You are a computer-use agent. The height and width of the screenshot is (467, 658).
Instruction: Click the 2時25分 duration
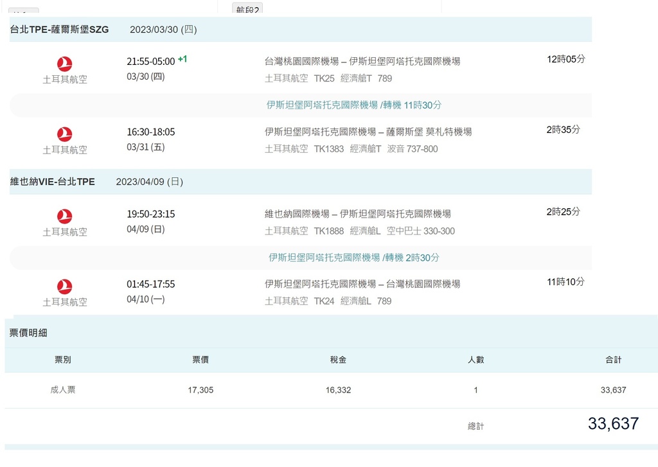pyautogui.click(x=563, y=212)
